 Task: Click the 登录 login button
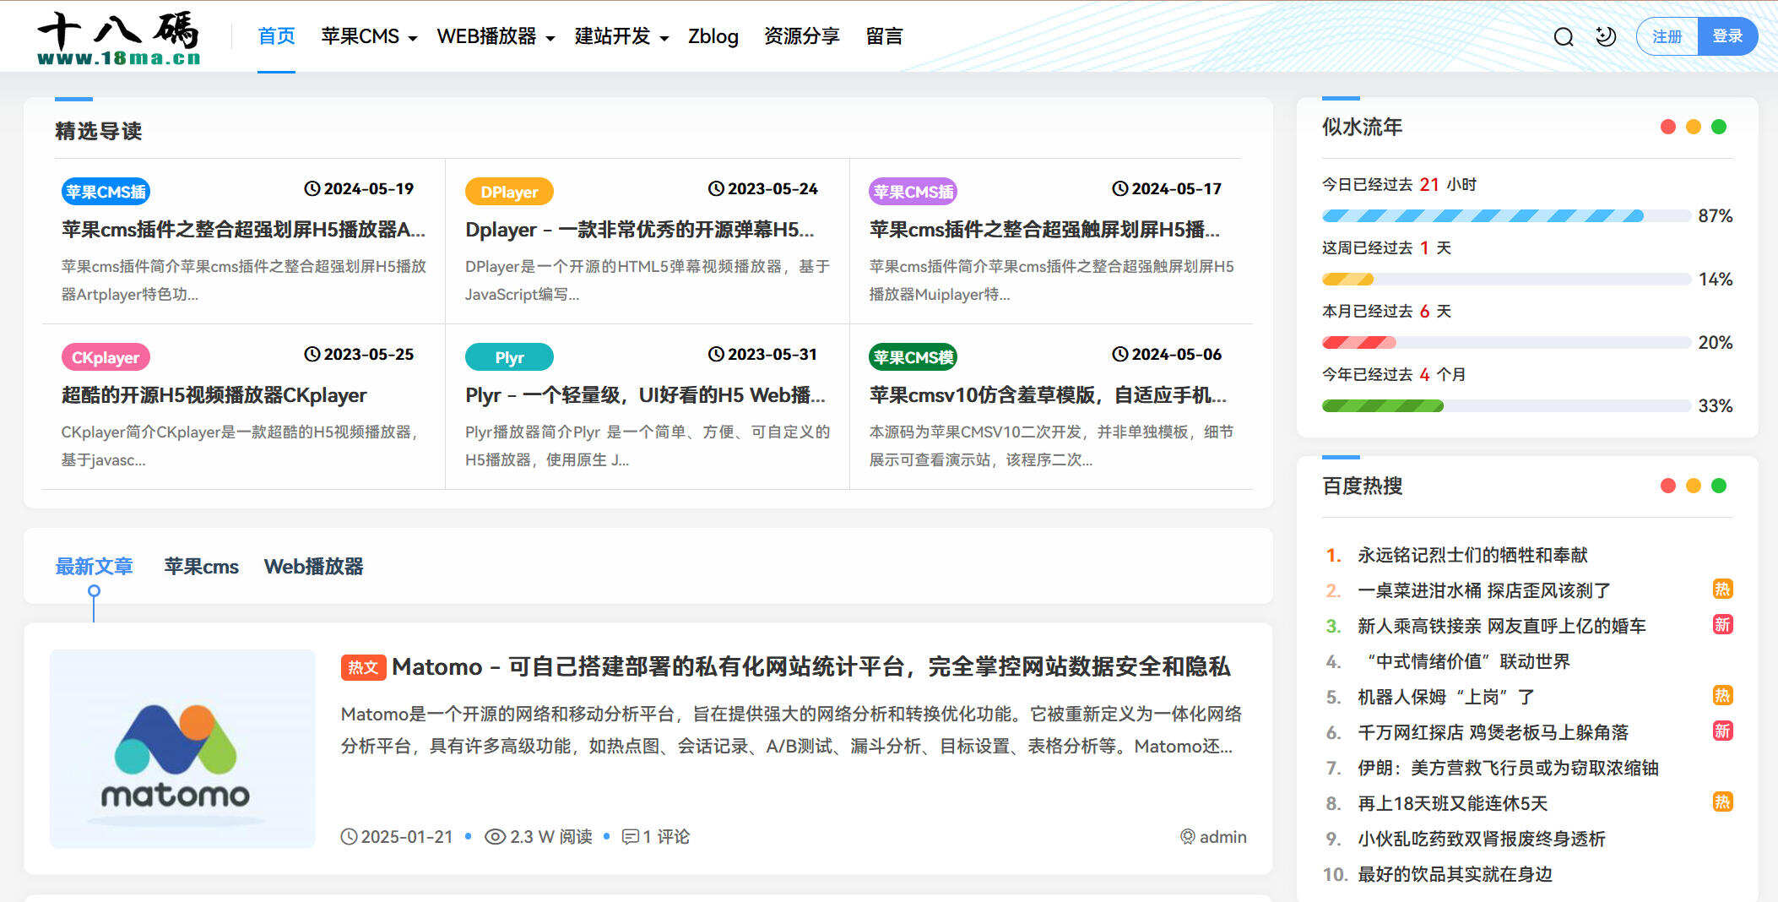[x=1727, y=37]
